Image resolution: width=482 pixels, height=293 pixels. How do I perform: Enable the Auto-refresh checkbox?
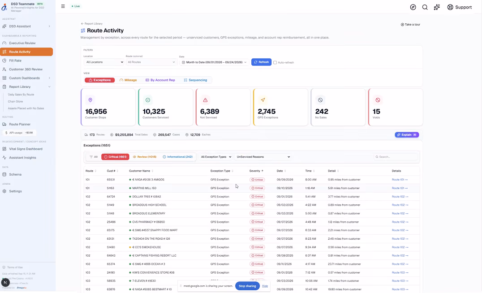(x=275, y=62)
